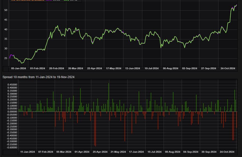Image resolution: width=242 pixels, height=157 pixels.
Task: Click the deepest red spread bar near 25-Apr-2024
Action: [x=96, y=129]
